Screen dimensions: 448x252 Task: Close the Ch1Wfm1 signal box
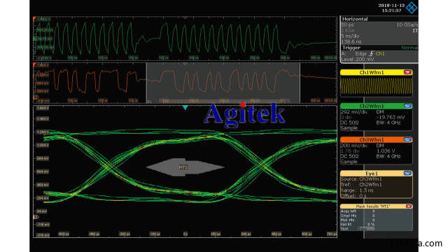coord(407,72)
